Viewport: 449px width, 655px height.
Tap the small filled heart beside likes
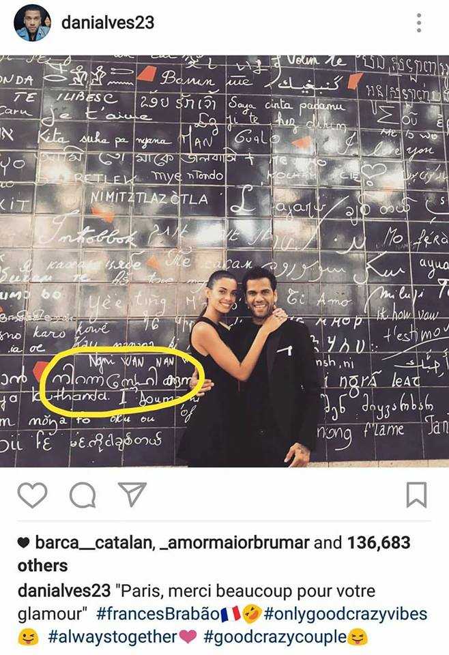point(24,542)
